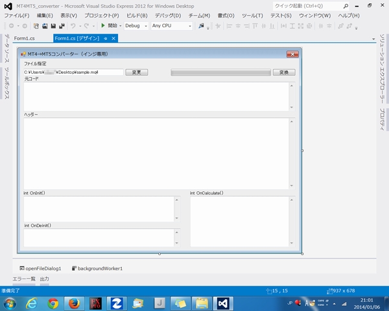This screenshot has width=389, height=311.
Task: Click the Align Centers layout icon
Action: coord(238,26)
